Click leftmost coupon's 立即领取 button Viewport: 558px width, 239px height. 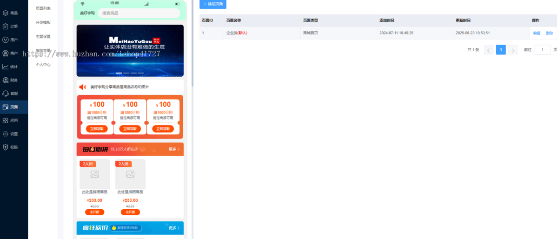(97, 129)
